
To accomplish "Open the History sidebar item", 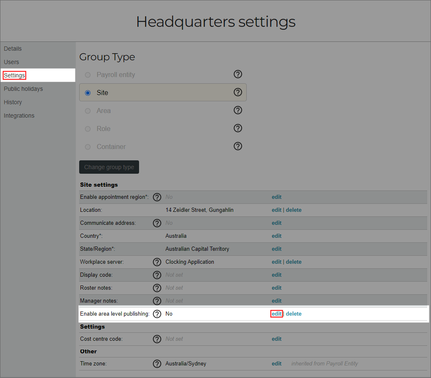I will click(13, 102).
